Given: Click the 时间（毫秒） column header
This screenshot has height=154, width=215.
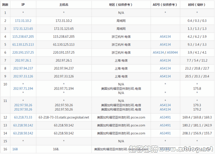Looking at the screenshot, I should 197,5.
